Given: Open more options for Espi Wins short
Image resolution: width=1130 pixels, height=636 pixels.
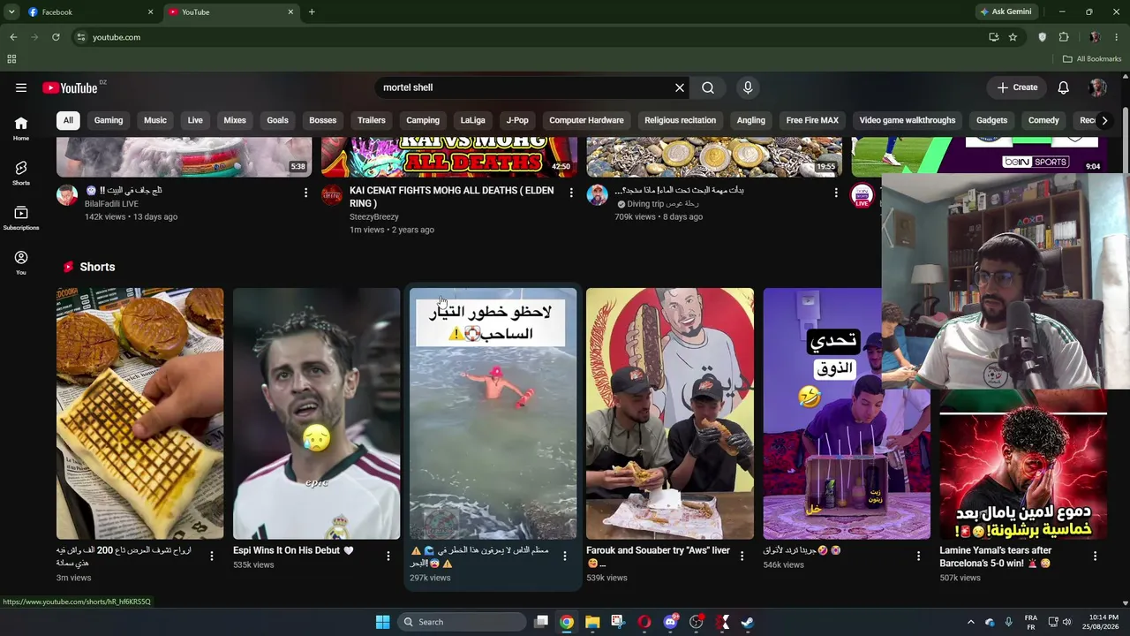Looking at the screenshot, I should click(388, 556).
